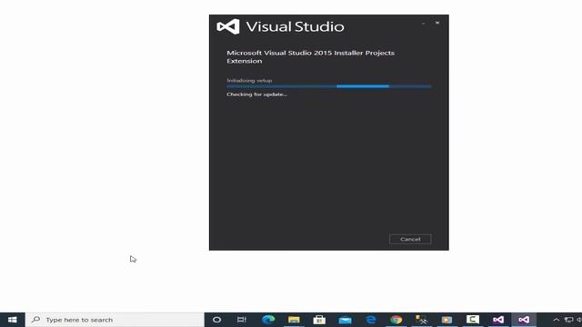The image size is (582, 327).
Task: Click the 'Checking for update...' status text
Action: click(x=256, y=94)
